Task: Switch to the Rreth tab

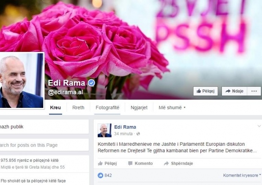Action: [78, 107]
